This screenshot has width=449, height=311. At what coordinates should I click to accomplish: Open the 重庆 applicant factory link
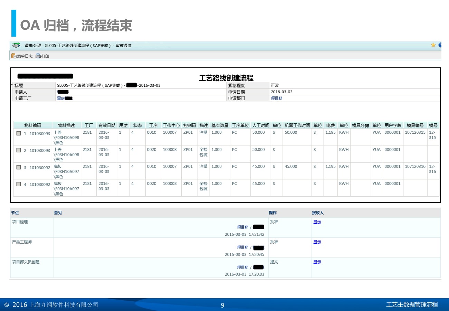65,98
